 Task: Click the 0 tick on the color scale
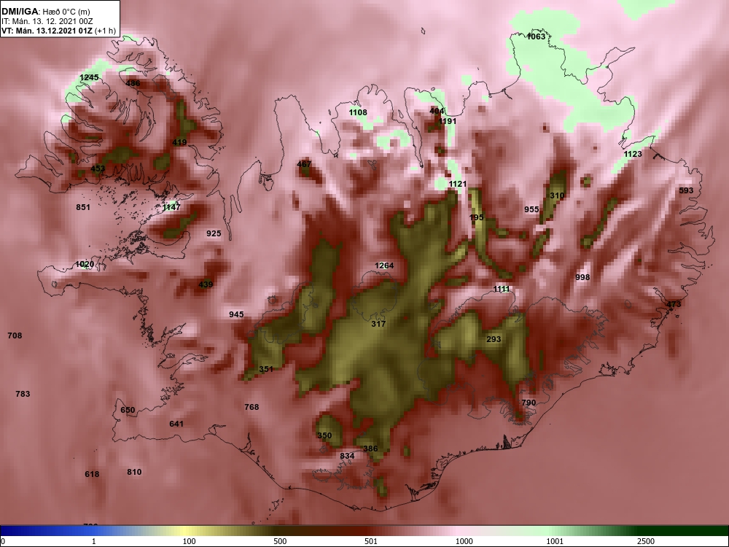point(3,541)
